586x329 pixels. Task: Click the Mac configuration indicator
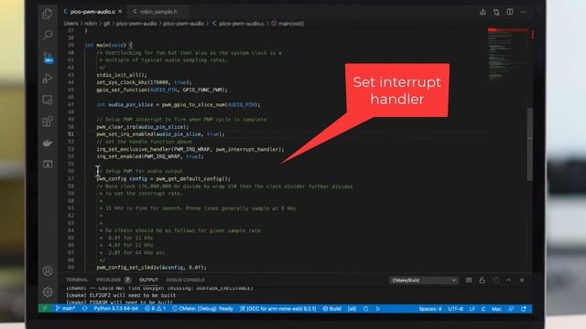tap(496, 309)
